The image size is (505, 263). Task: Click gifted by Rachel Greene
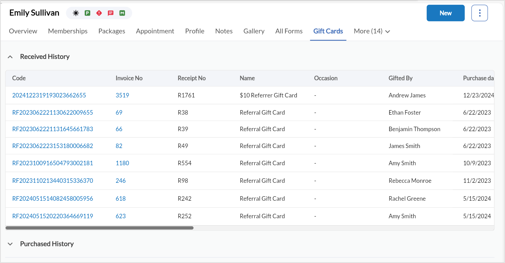tap(407, 199)
